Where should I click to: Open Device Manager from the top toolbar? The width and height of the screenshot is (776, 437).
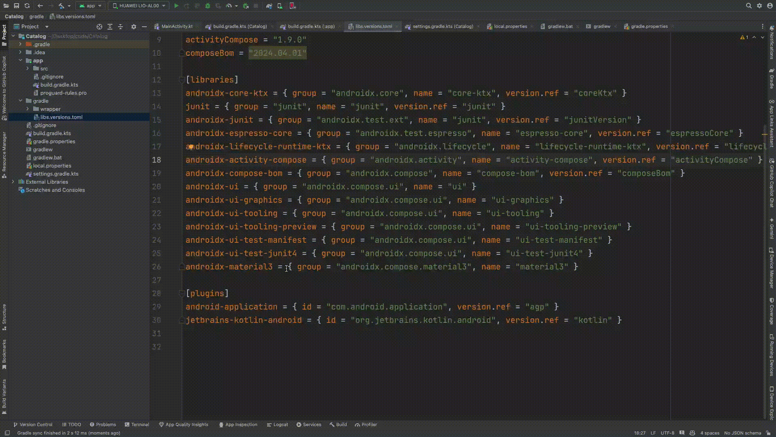click(280, 6)
